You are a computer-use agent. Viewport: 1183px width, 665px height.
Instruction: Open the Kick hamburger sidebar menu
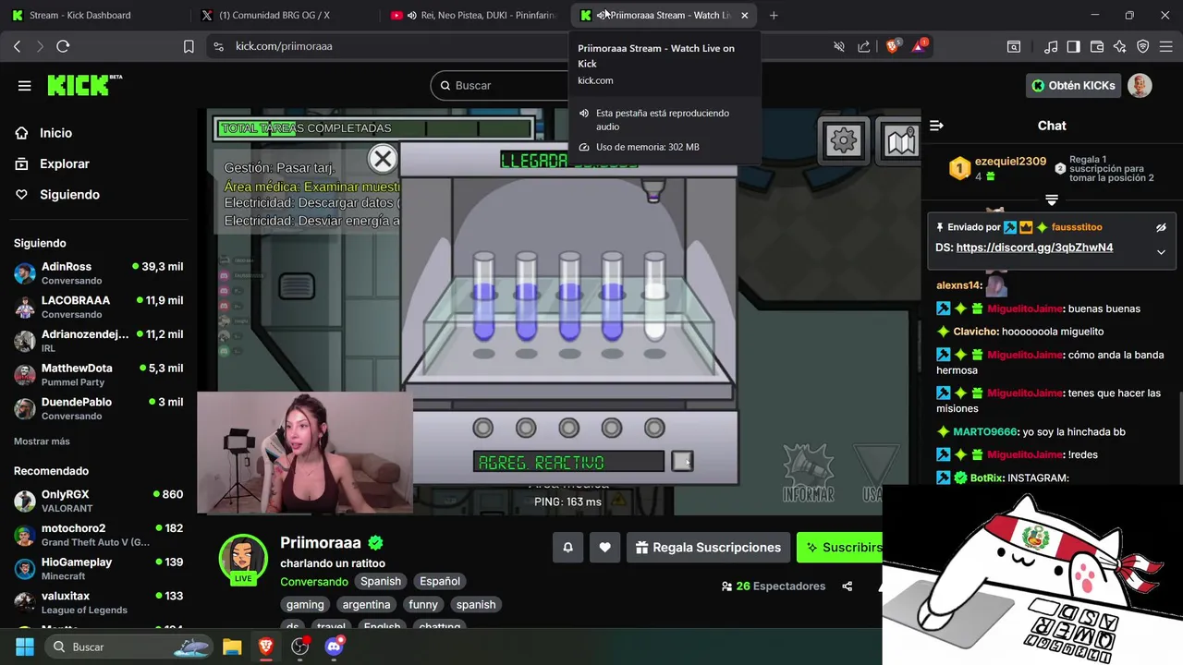pyautogui.click(x=25, y=85)
